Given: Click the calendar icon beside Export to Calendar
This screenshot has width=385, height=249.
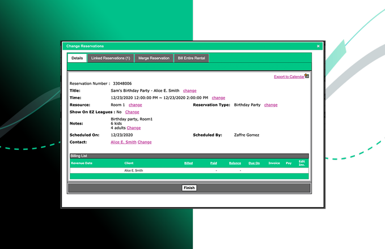Looking at the screenshot, I should 307,76.
